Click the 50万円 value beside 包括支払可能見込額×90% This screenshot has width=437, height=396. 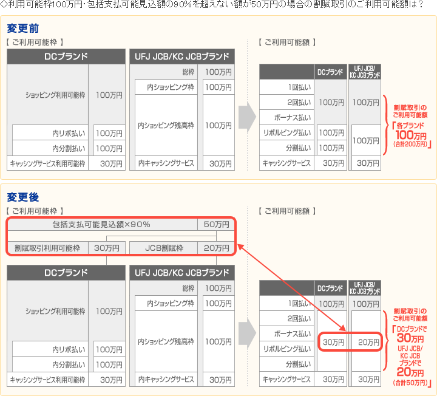[216, 224]
